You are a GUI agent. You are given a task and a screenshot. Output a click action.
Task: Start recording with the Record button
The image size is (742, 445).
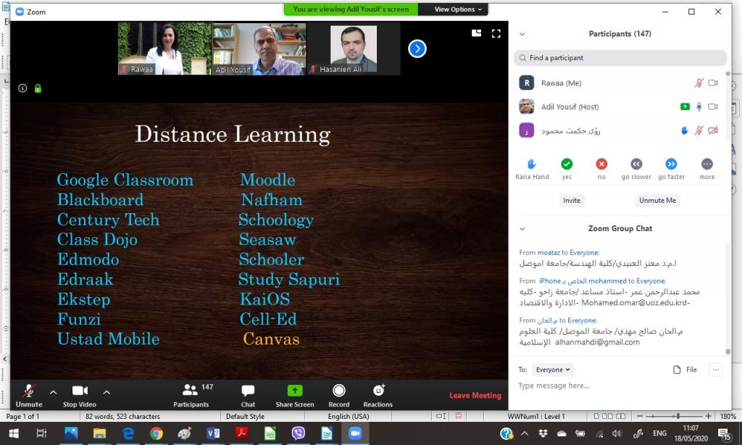click(x=338, y=391)
